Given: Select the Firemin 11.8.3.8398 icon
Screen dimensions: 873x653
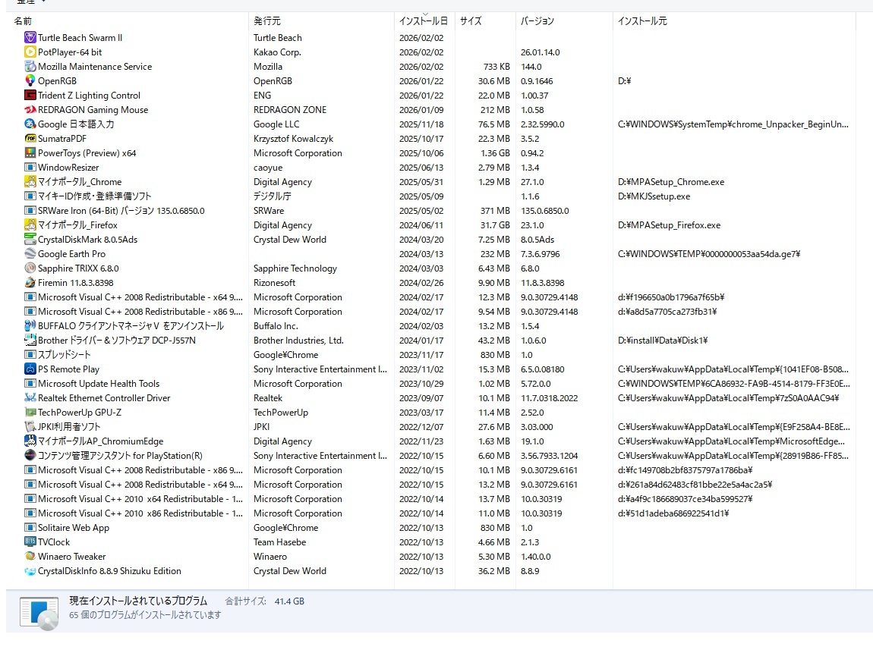Looking at the screenshot, I should (x=30, y=283).
